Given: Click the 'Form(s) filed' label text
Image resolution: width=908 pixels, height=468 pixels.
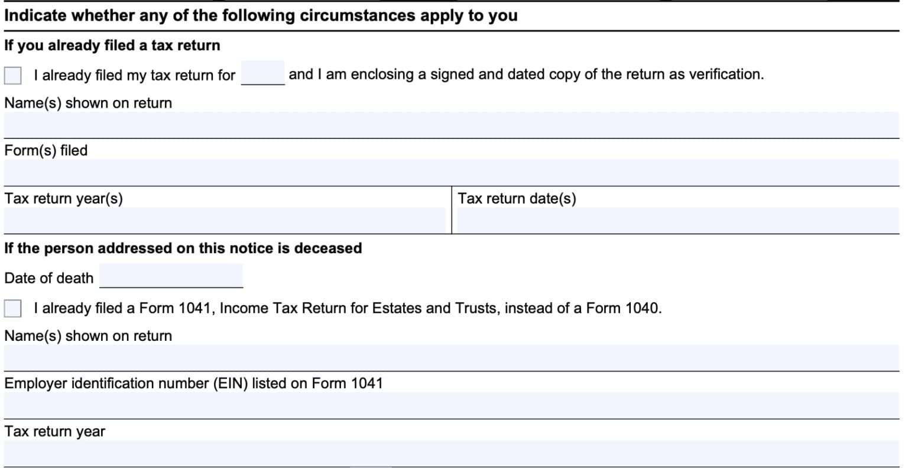Looking at the screenshot, I should coord(46,151).
